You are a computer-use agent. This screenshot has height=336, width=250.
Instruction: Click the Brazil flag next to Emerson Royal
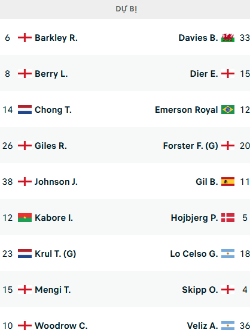[x=228, y=110]
